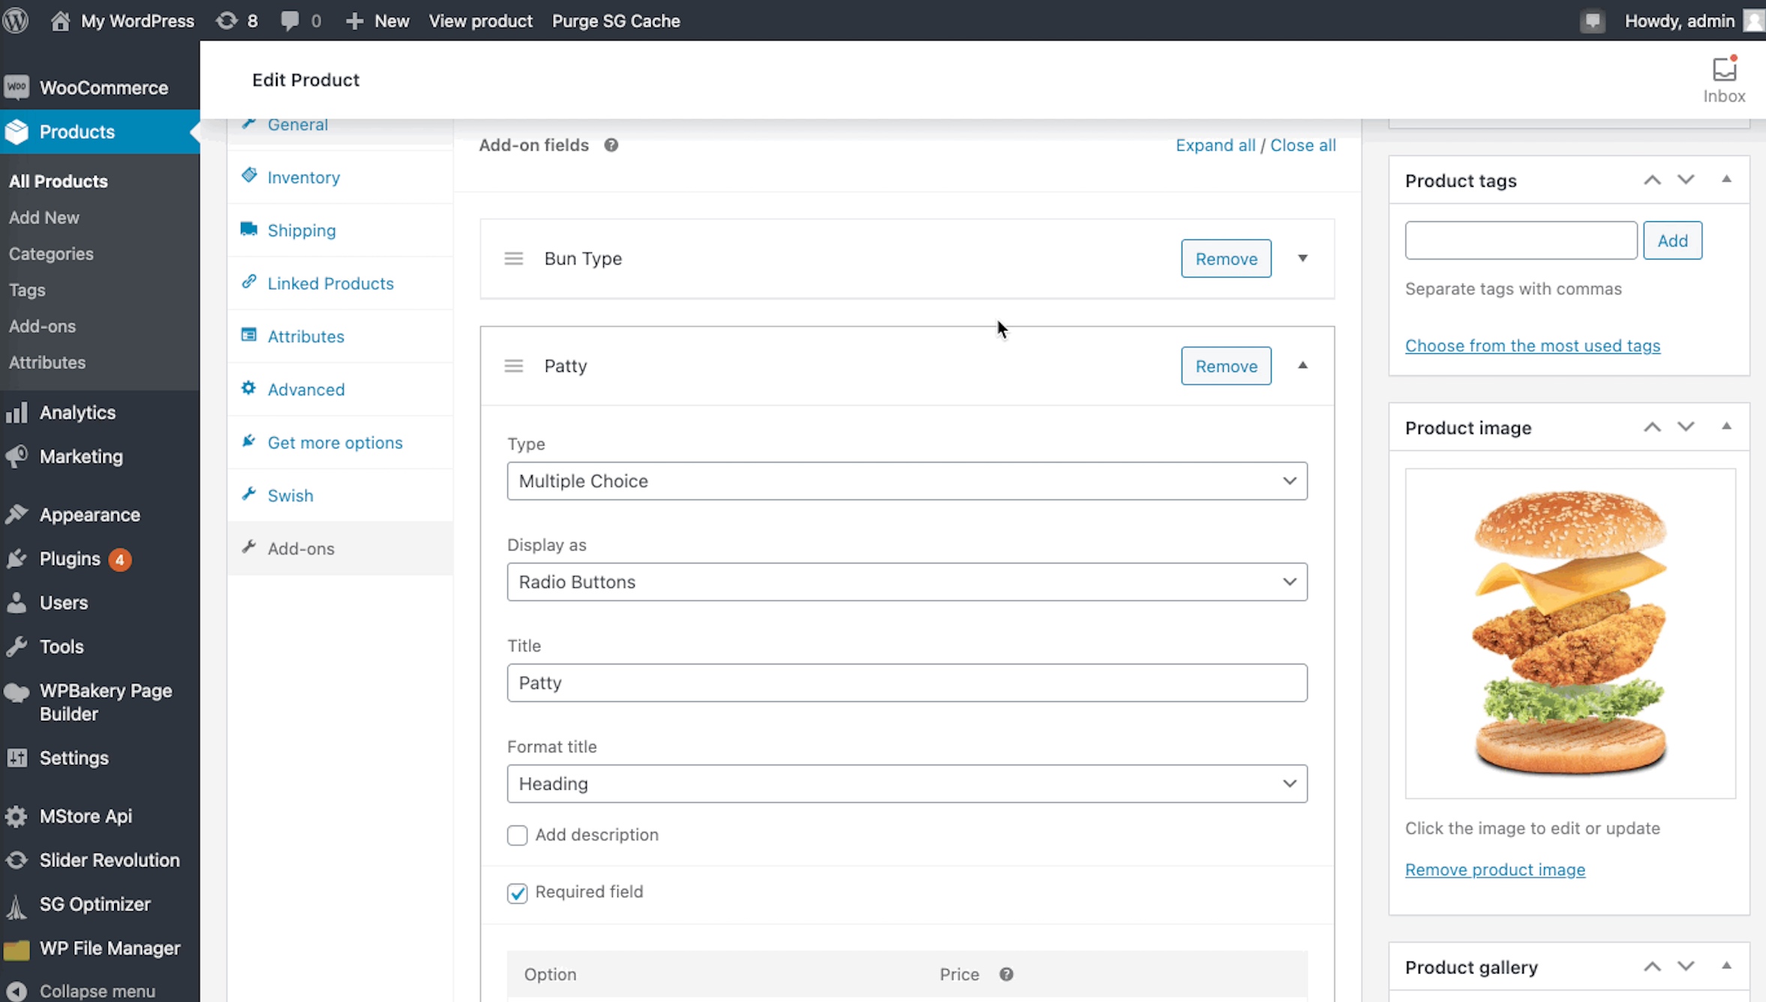
Task: Click the Price column help icon
Action: point(1006,973)
